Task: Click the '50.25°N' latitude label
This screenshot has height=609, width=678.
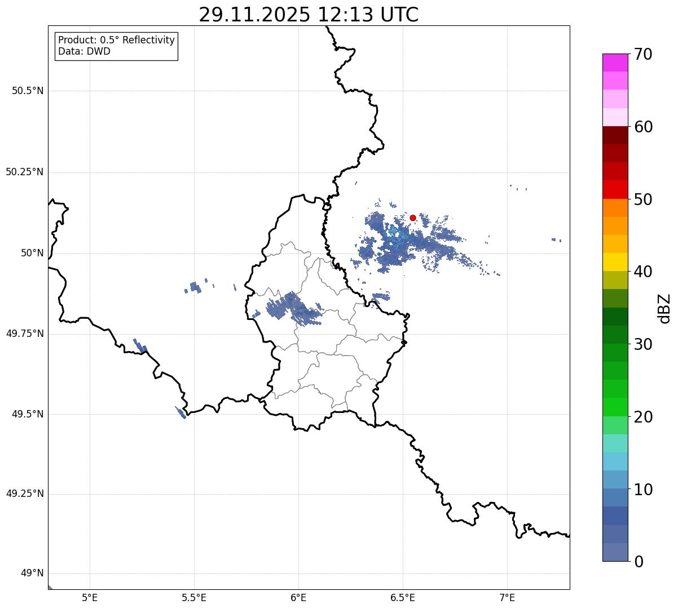Action: (24, 172)
